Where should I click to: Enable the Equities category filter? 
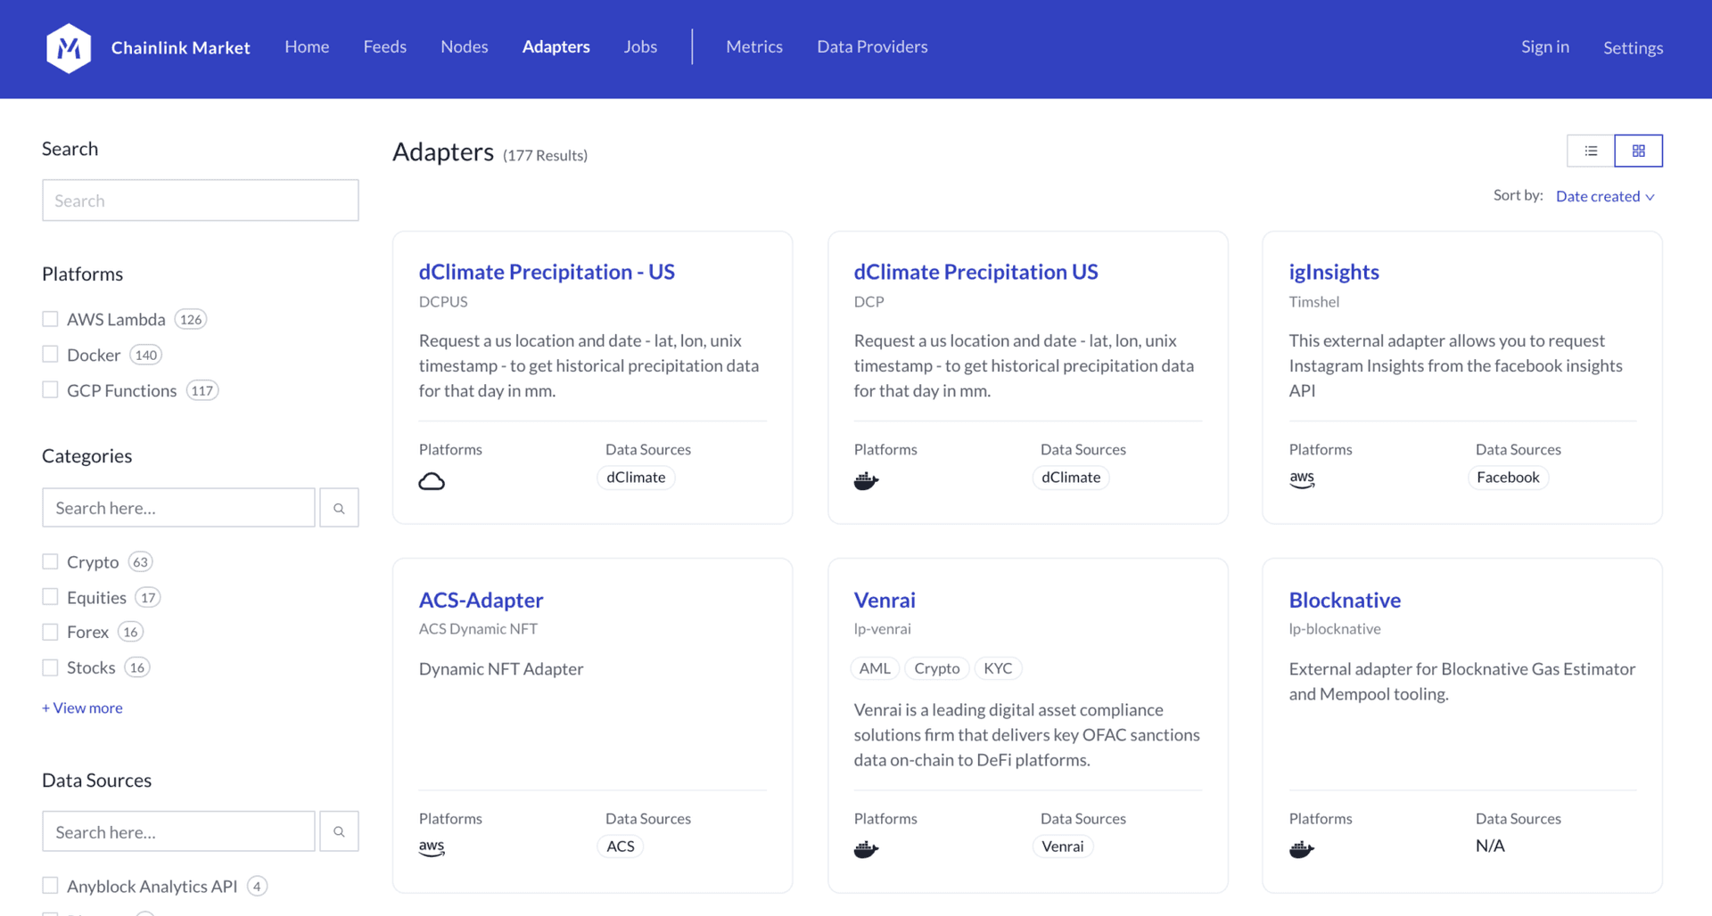[x=50, y=597]
